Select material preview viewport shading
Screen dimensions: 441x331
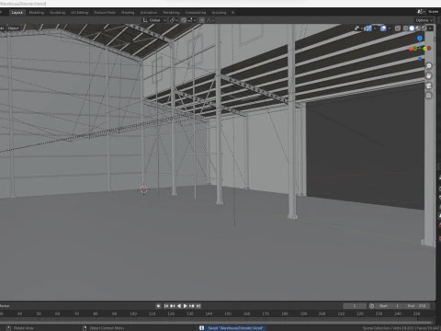click(418, 29)
